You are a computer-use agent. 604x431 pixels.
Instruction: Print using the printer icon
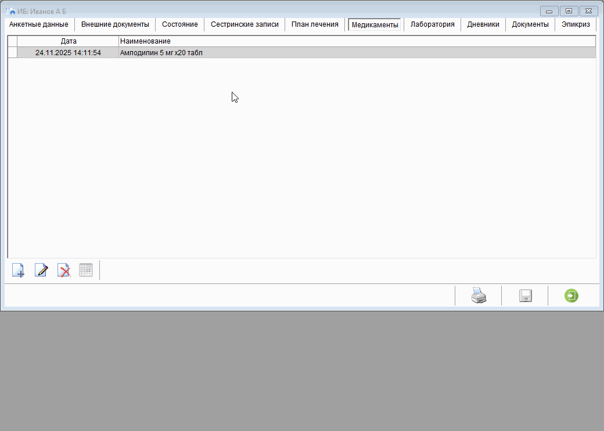tap(479, 296)
